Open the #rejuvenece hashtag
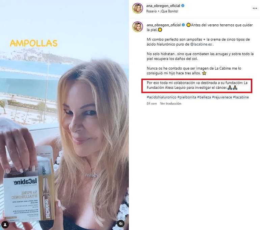 tap(222, 97)
